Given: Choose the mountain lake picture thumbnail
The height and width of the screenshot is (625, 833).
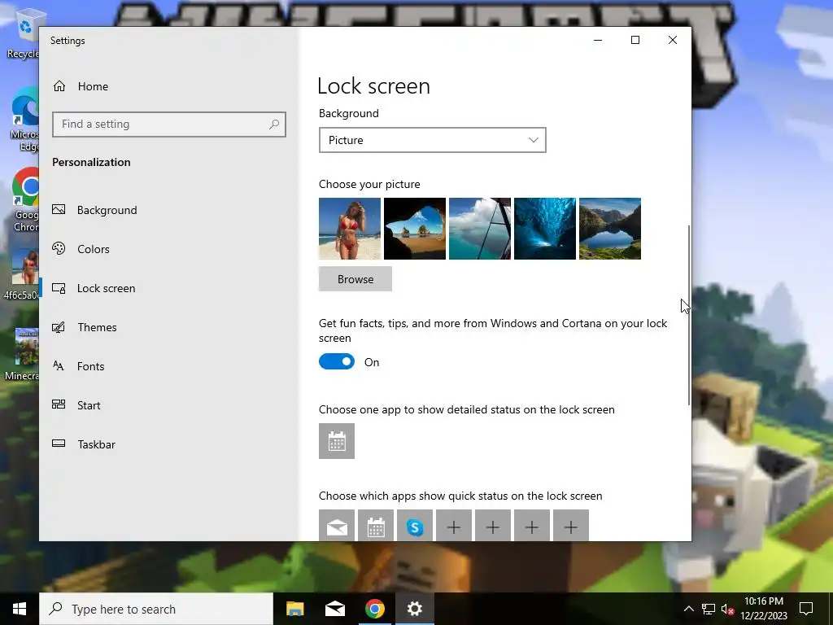Looking at the screenshot, I should tap(610, 229).
